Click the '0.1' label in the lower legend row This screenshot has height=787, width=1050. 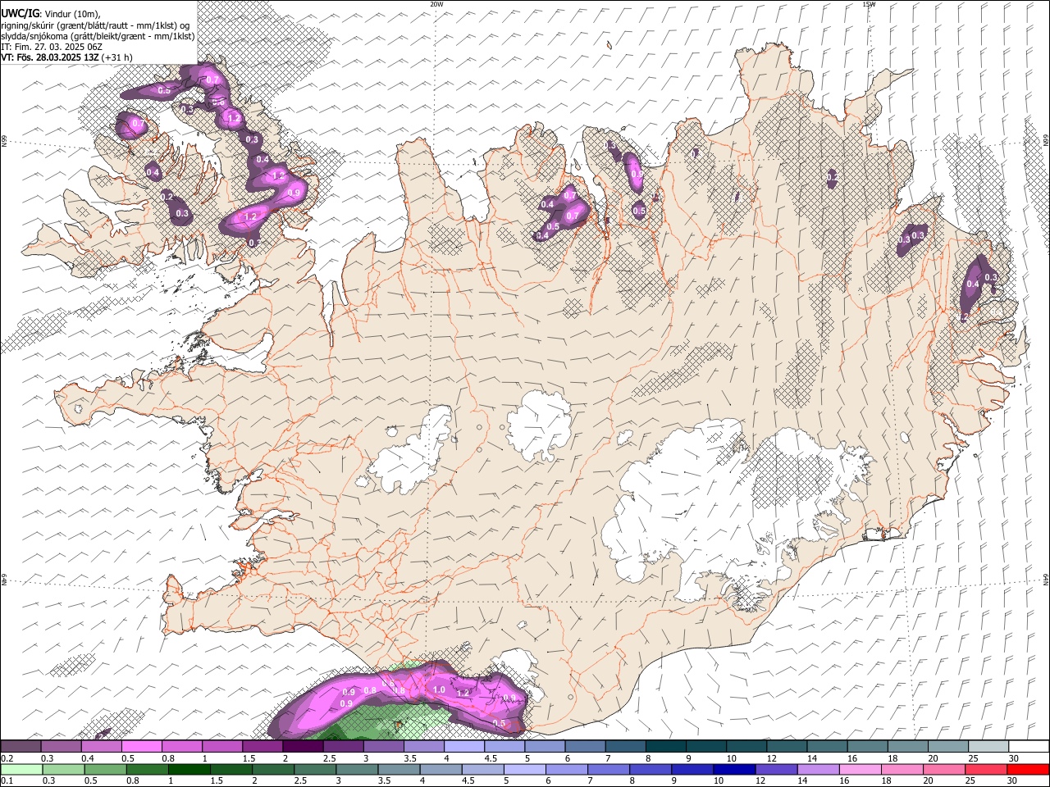pyautogui.click(x=7, y=781)
